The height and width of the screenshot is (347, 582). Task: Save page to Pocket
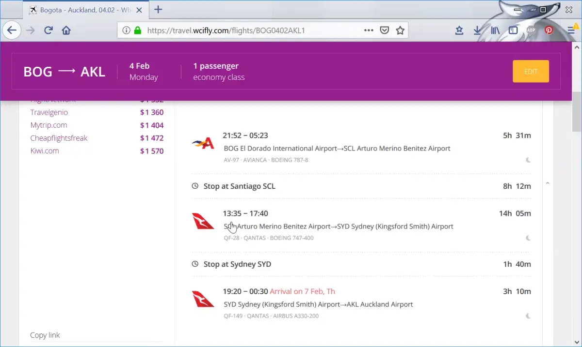tap(384, 30)
